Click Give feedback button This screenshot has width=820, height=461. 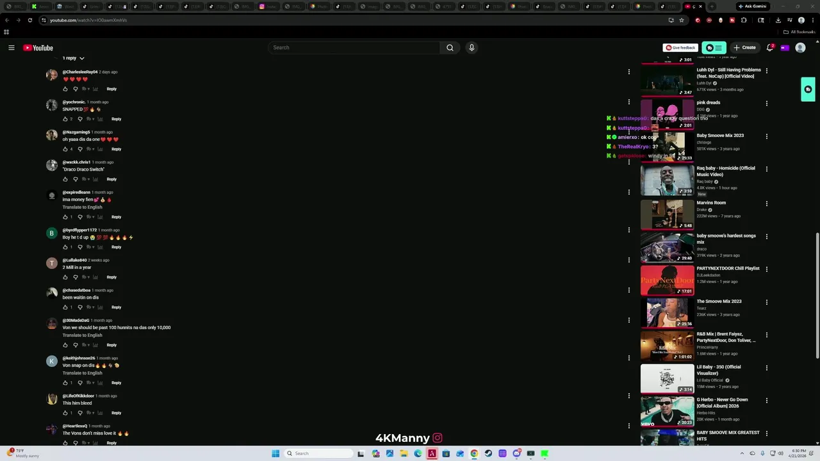[680, 47]
